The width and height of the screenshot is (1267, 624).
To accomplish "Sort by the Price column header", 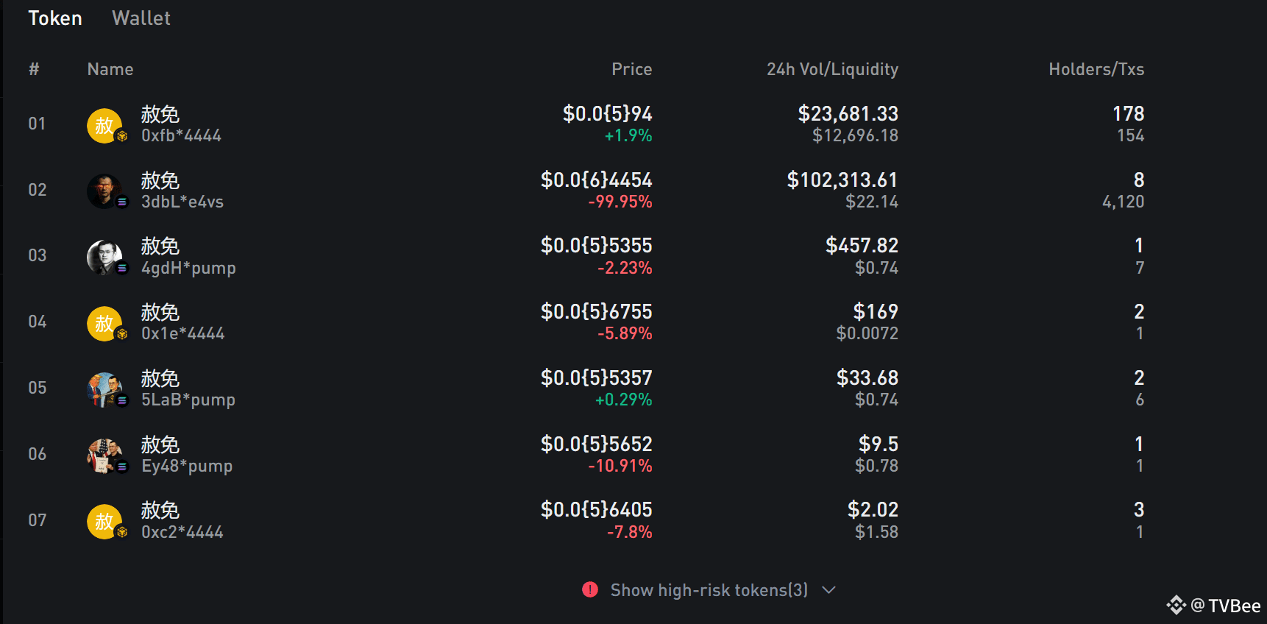I will (631, 69).
